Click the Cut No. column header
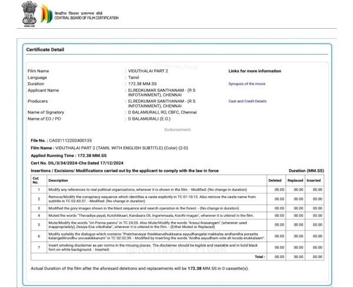 [x=36, y=179]
